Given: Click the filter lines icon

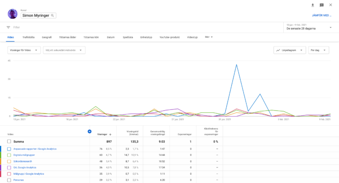Looking at the screenshot, I should coord(8,27).
